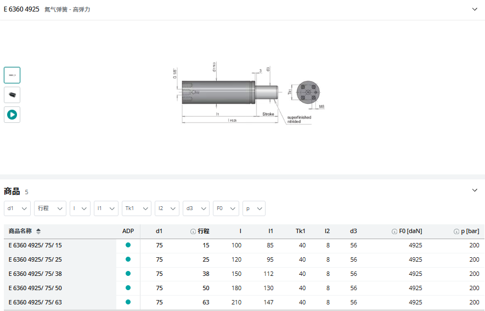Select the 3D product photo thumbnail
The height and width of the screenshot is (311, 485).
point(12,95)
